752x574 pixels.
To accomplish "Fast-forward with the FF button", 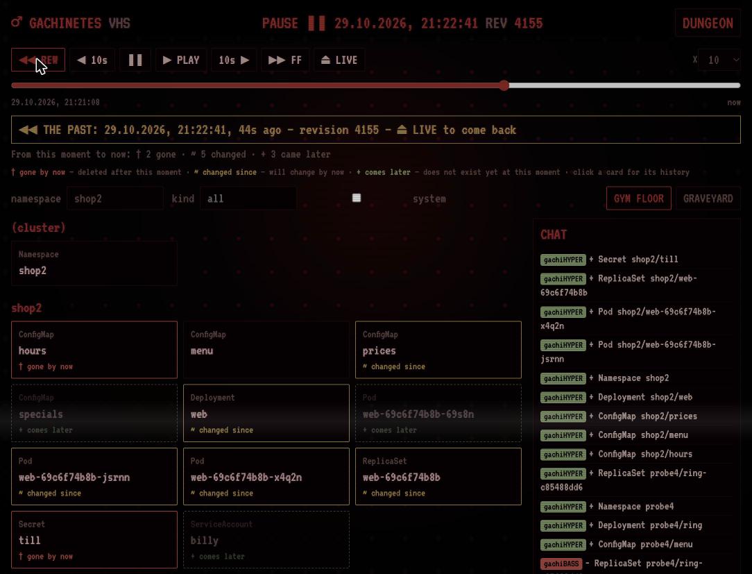I will tap(285, 60).
